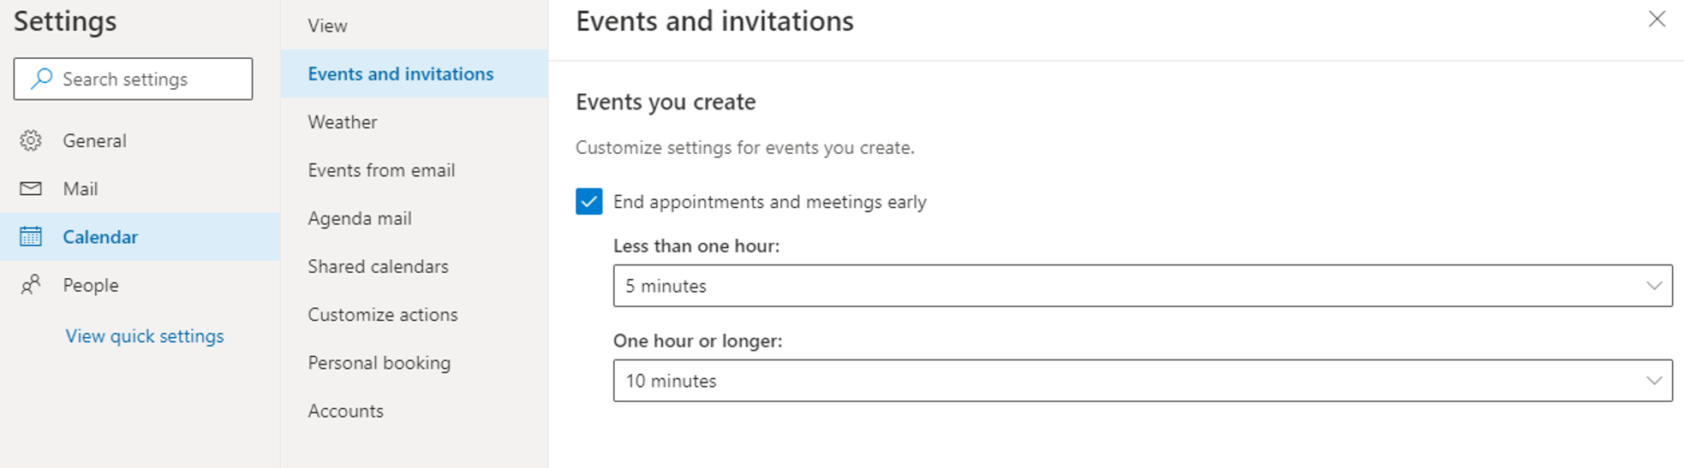Click the Calendar grid icon
1684x468 pixels.
pyautogui.click(x=31, y=237)
